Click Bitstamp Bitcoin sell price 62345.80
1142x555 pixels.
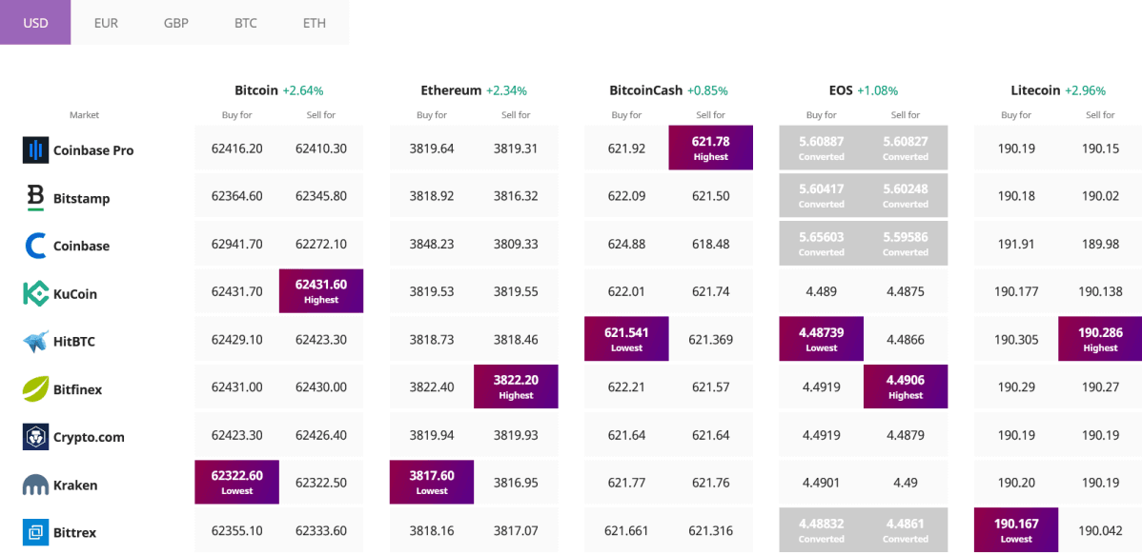coord(321,196)
